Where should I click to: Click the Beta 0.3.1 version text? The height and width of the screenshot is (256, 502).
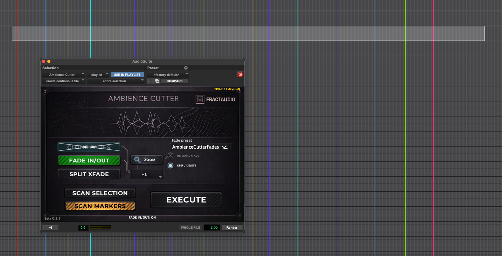click(x=52, y=219)
